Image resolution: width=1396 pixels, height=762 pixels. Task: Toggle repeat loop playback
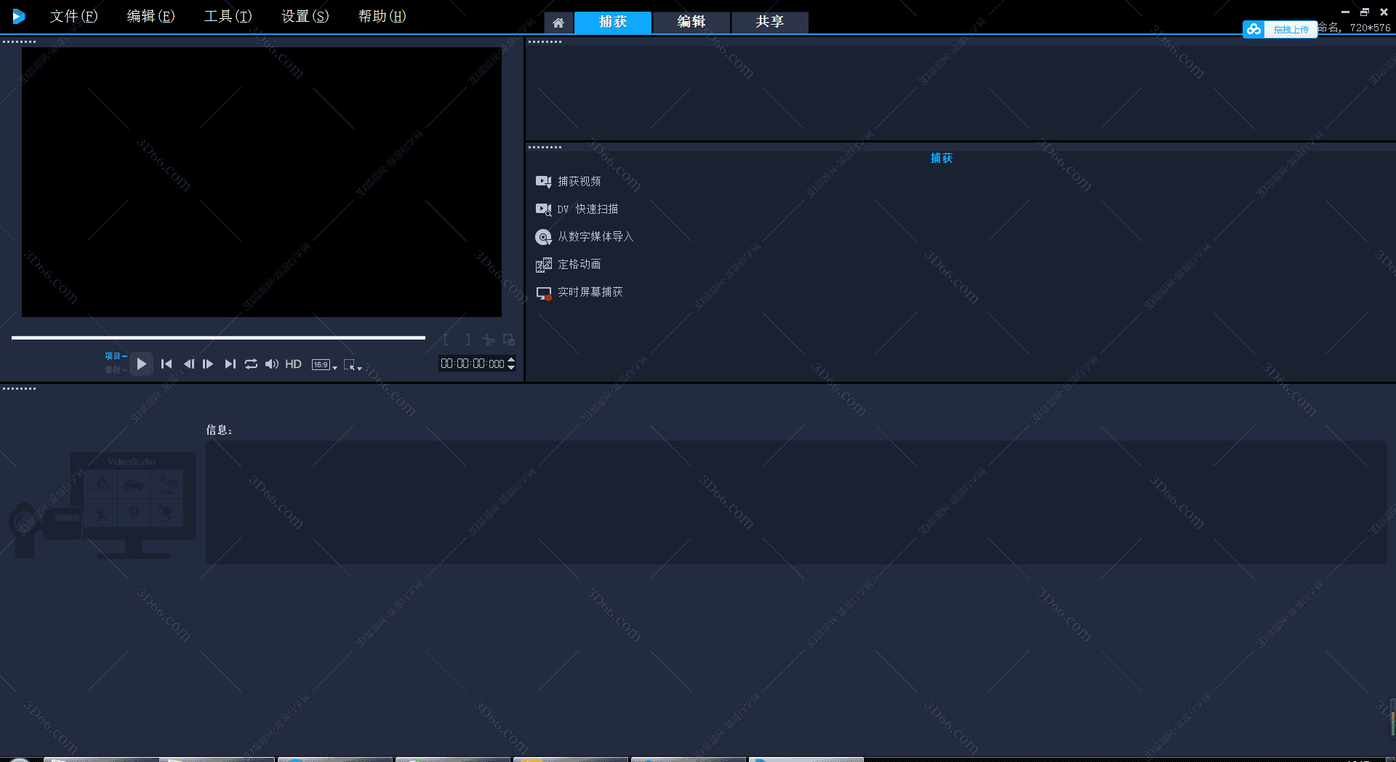[x=251, y=364]
